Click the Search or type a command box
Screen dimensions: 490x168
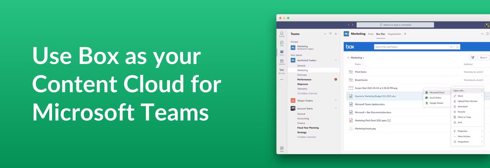pyautogui.click(x=395, y=25)
